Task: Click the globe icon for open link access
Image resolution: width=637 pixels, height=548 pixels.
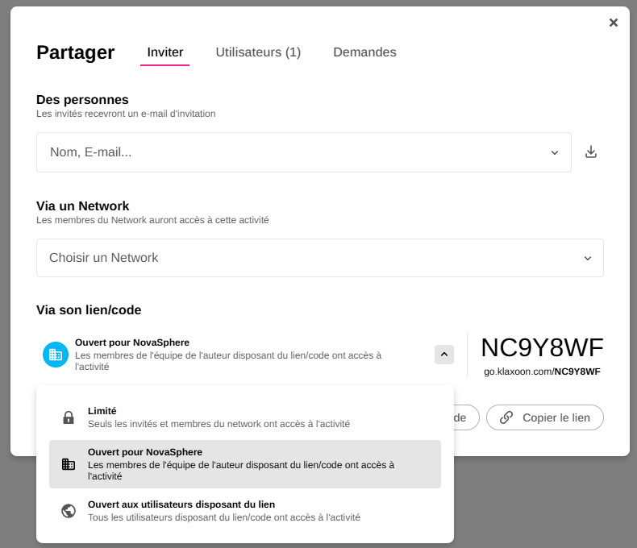Action: (x=69, y=511)
